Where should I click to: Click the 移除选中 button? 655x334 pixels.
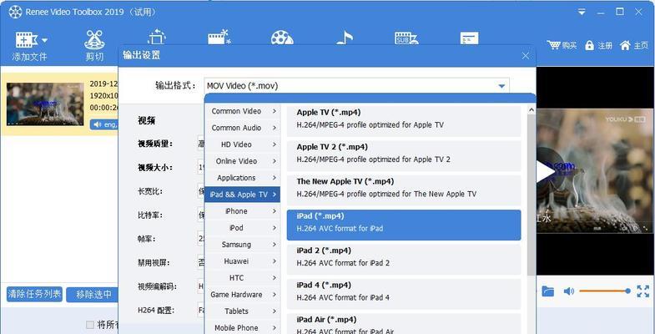pyautogui.click(x=93, y=295)
